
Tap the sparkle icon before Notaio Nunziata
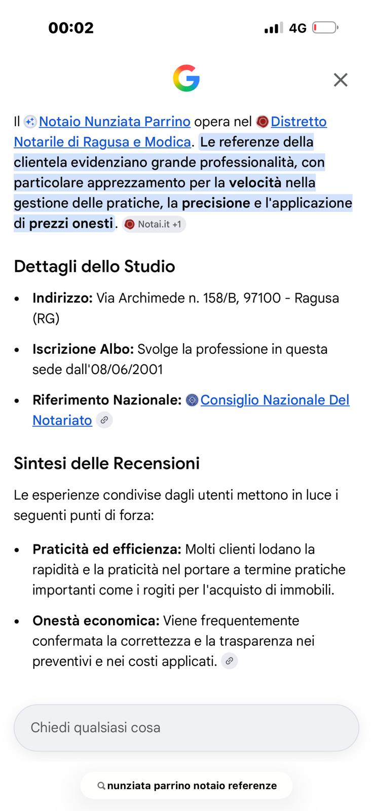pyautogui.click(x=30, y=122)
